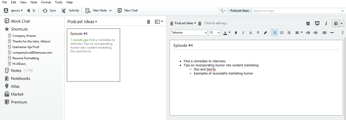Open Work Chat in sidebar
The width and height of the screenshot is (346, 120).
(x=17, y=21)
